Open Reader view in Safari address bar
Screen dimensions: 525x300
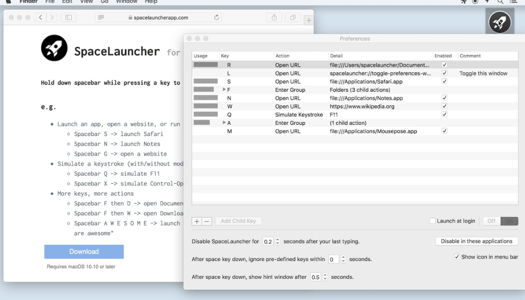click(x=101, y=17)
